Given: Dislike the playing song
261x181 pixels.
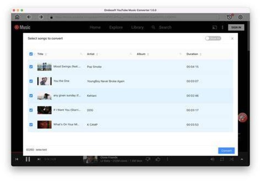Looking at the screenshot, I should point(148,159).
